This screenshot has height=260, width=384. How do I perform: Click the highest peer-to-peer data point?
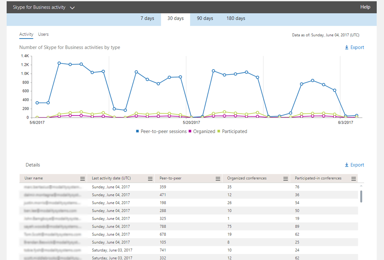(x=59, y=63)
